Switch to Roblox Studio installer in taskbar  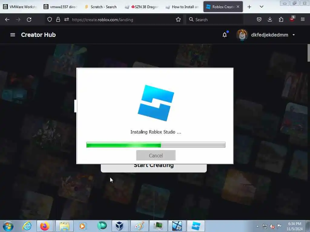click(196, 226)
